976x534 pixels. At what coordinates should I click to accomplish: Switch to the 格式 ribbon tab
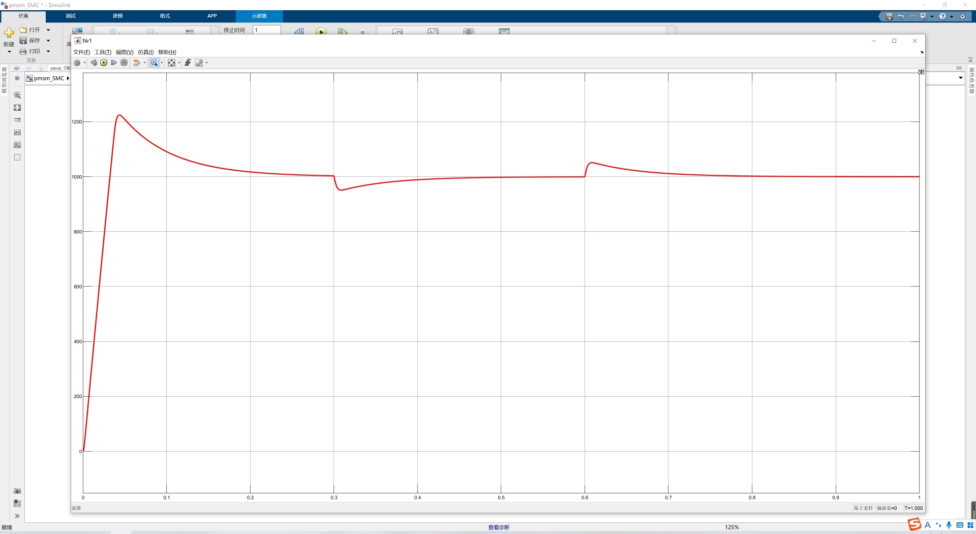[165, 16]
